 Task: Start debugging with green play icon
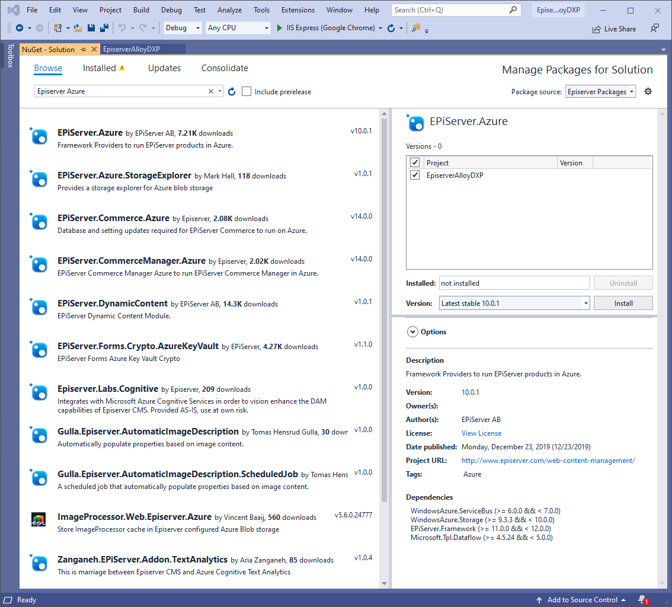coord(280,28)
